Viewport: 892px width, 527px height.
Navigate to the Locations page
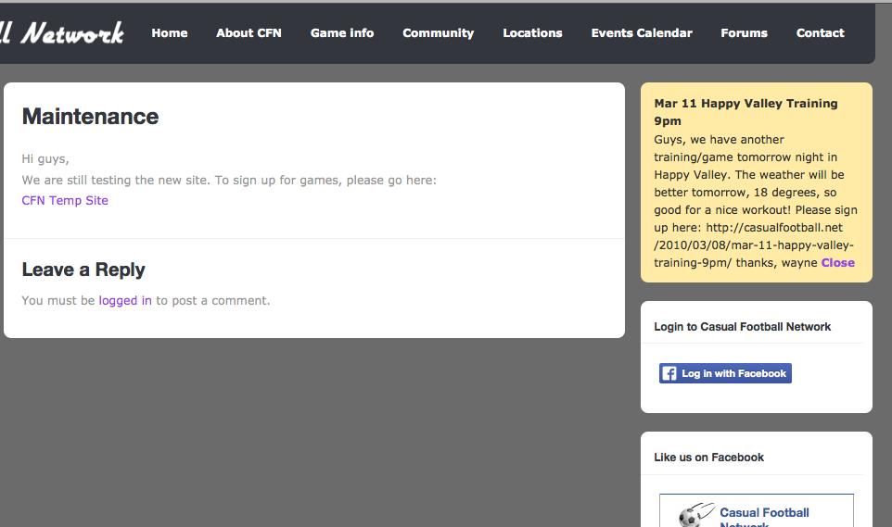tap(532, 33)
